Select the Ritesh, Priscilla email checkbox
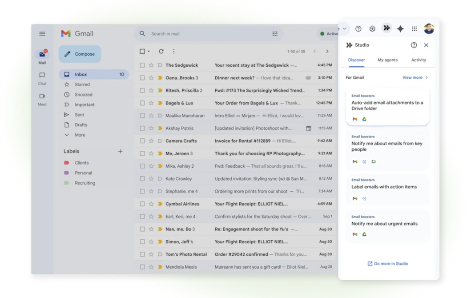 tap(142, 90)
